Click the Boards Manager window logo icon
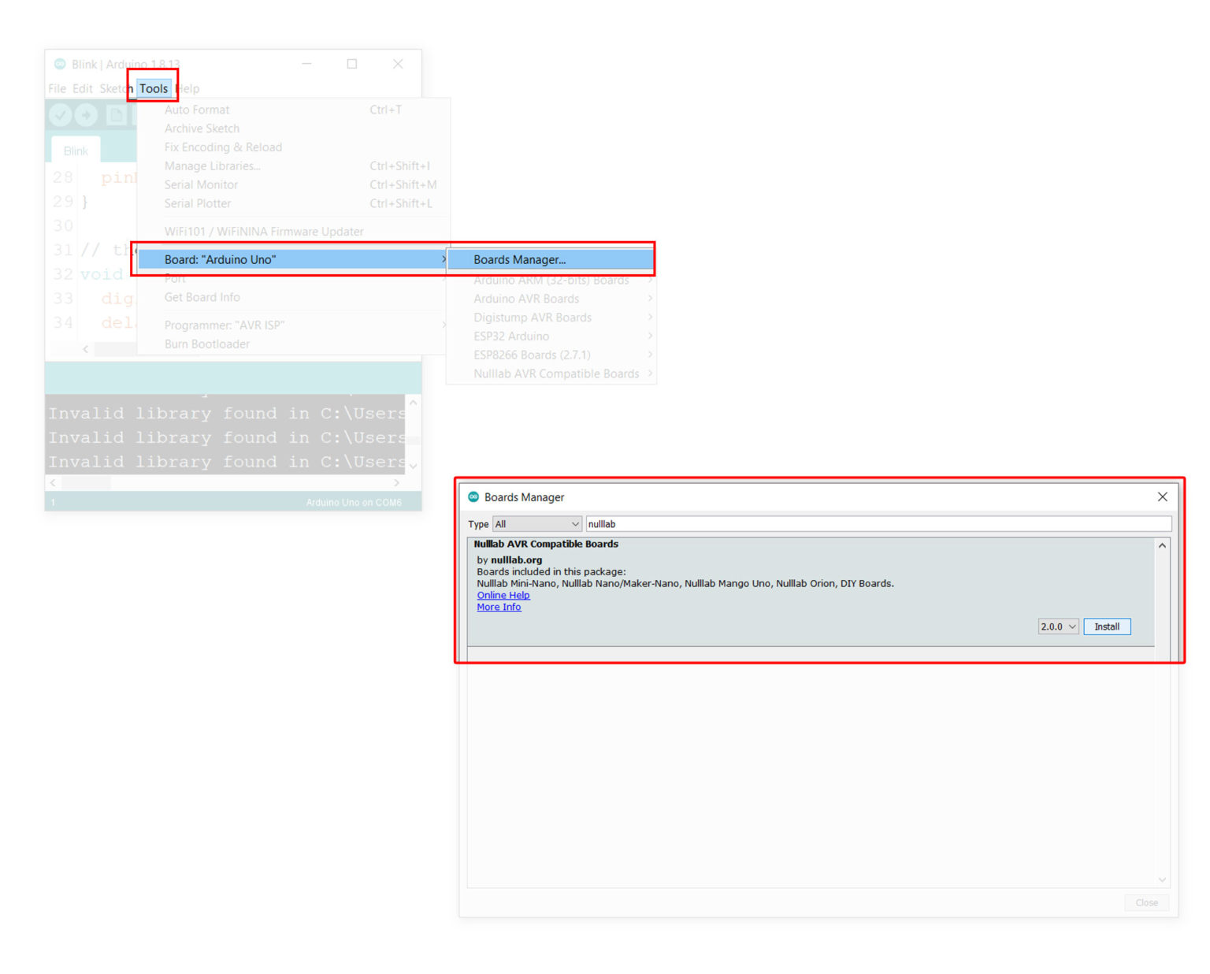The height and width of the screenshot is (974, 1210). coord(473,497)
